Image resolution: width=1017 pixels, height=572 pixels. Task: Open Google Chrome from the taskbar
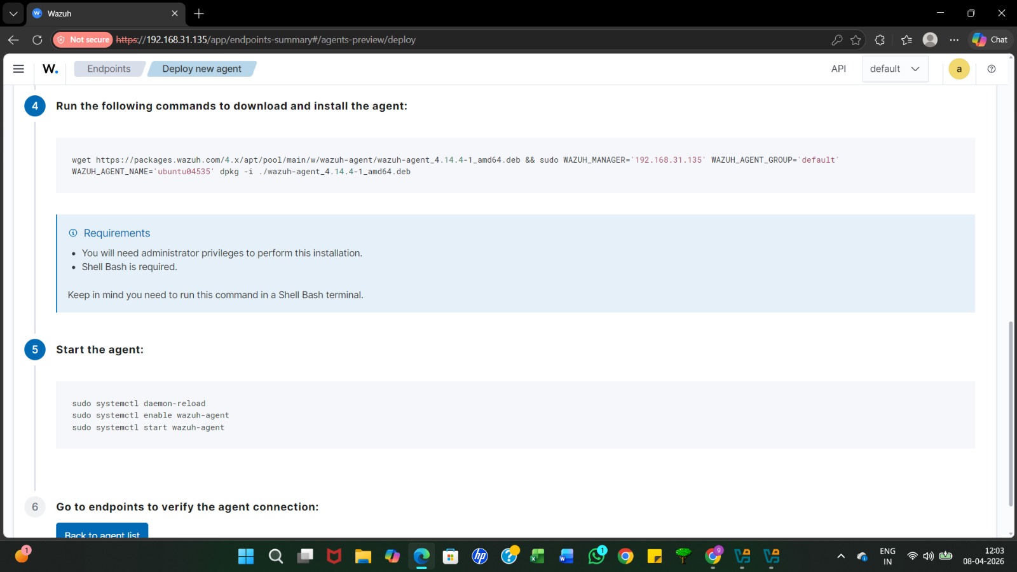625,557
